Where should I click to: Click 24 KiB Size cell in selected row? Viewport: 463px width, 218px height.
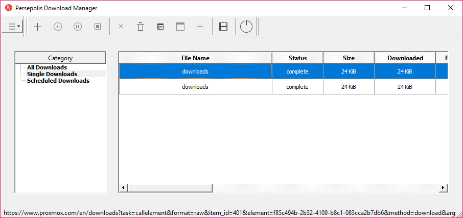point(349,71)
